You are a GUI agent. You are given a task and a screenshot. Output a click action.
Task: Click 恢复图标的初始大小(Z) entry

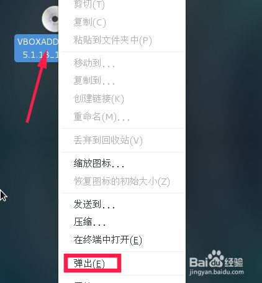(x=122, y=182)
